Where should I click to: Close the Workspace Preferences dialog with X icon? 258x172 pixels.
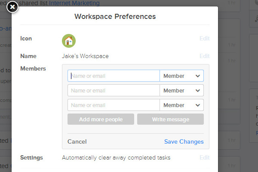click(x=12, y=7)
